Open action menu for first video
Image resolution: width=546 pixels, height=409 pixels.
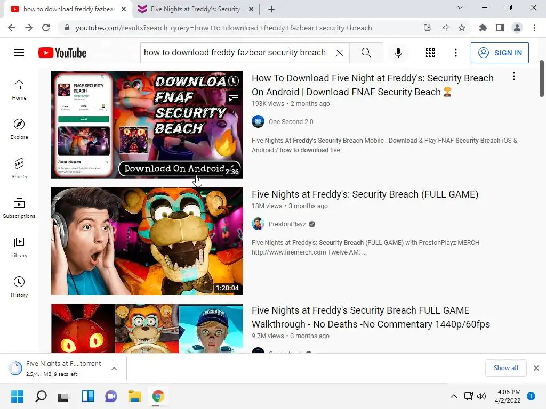point(514,77)
